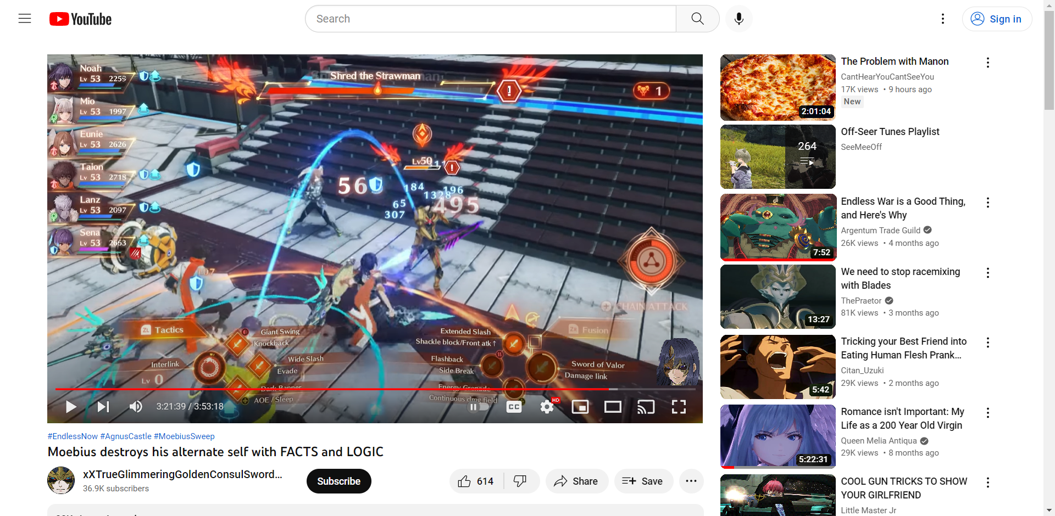Image resolution: width=1055 pixels, height=516 pixels.
Task: Start voice search with microphone
Action: pos(739,19)
